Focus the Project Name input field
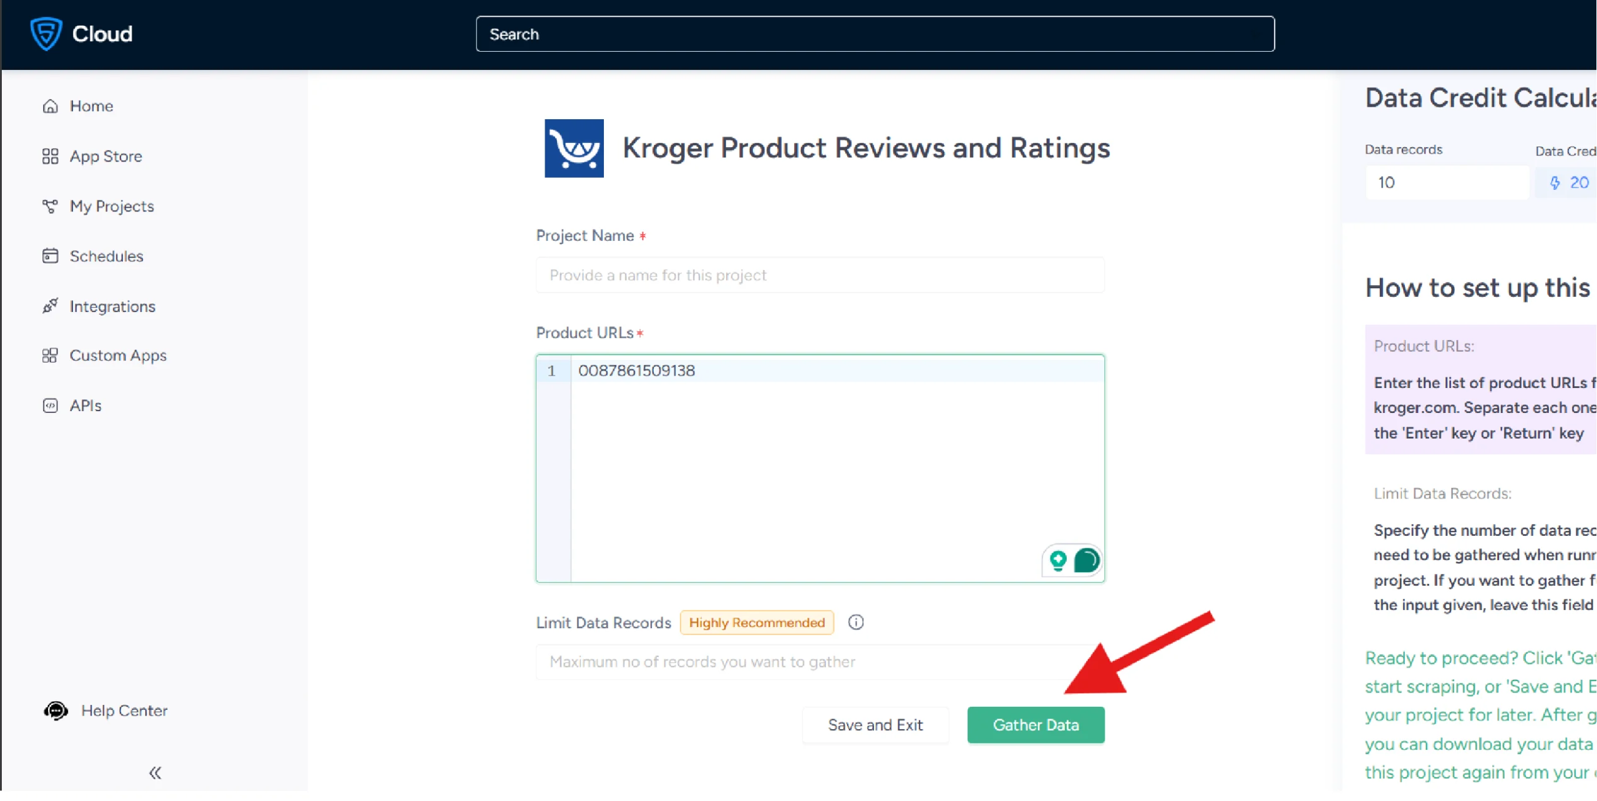 820,275
